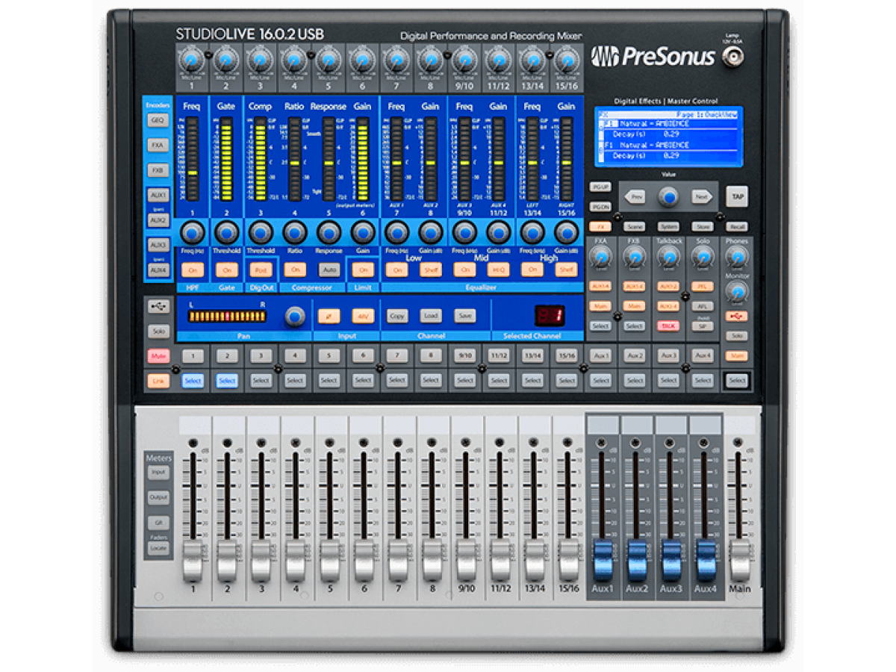Click the Output button in Meters section

[x=158, y=497]
